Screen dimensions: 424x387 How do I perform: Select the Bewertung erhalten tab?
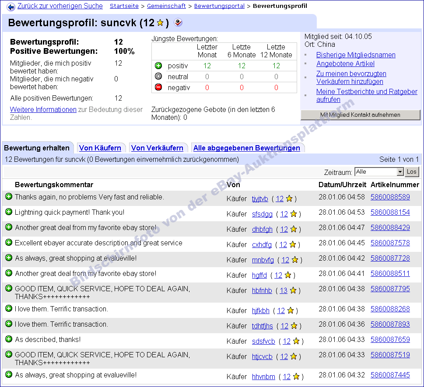point(37,148)
